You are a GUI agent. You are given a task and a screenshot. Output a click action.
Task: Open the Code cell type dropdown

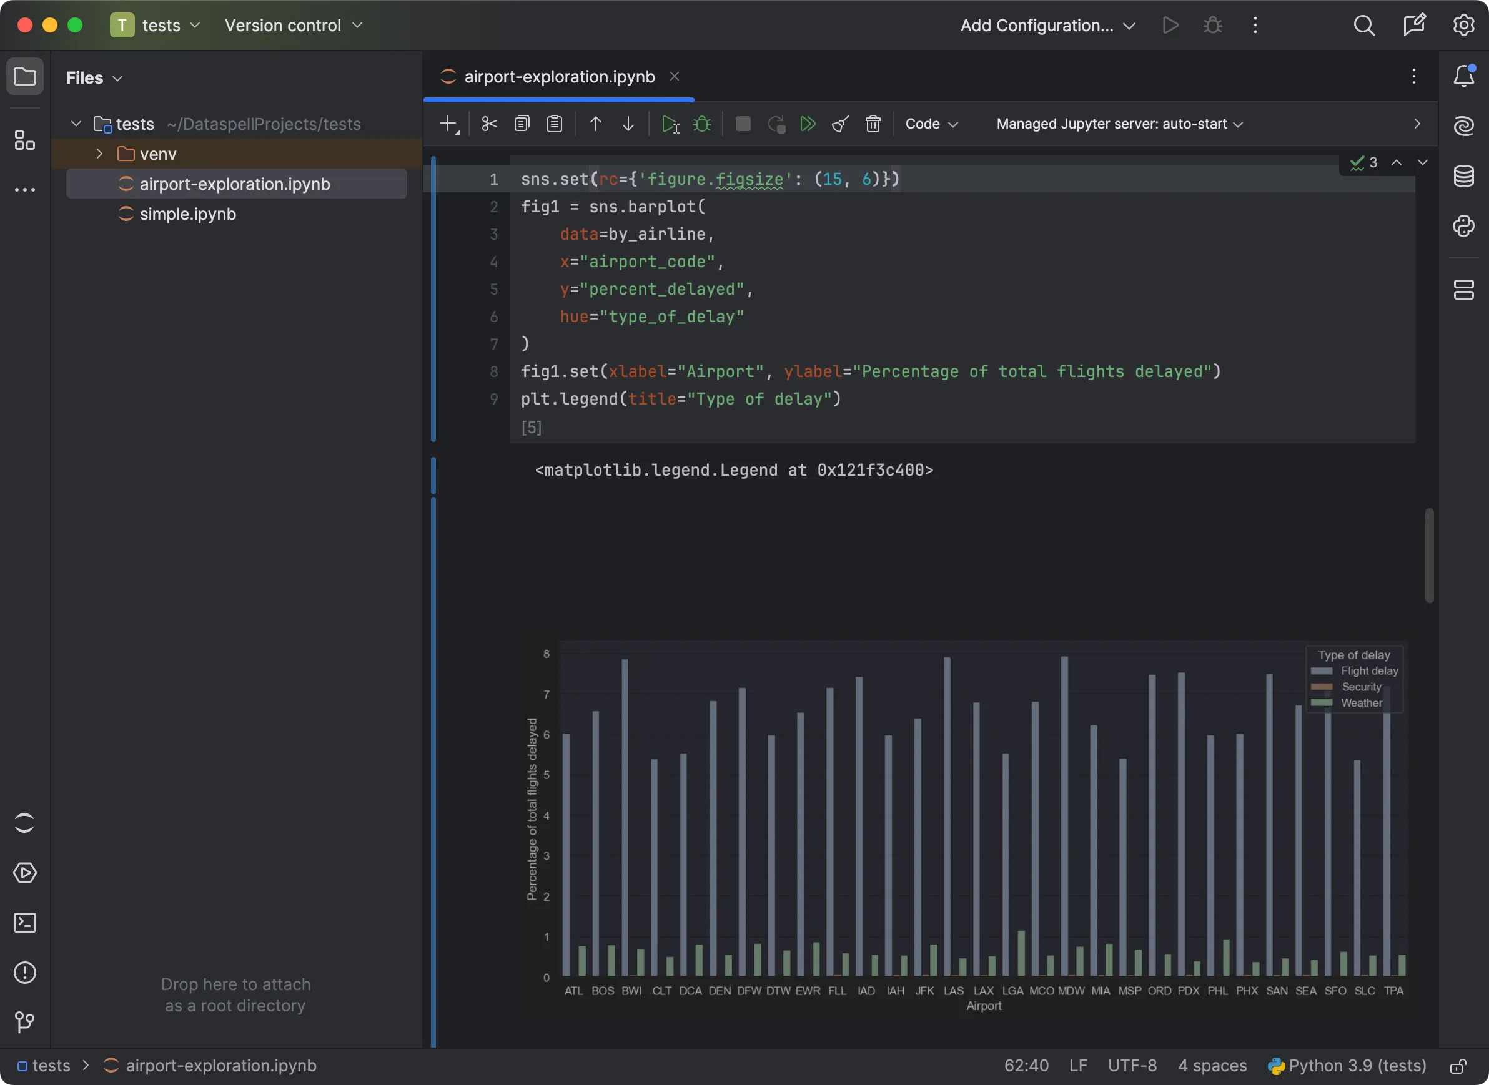point(931,124)
